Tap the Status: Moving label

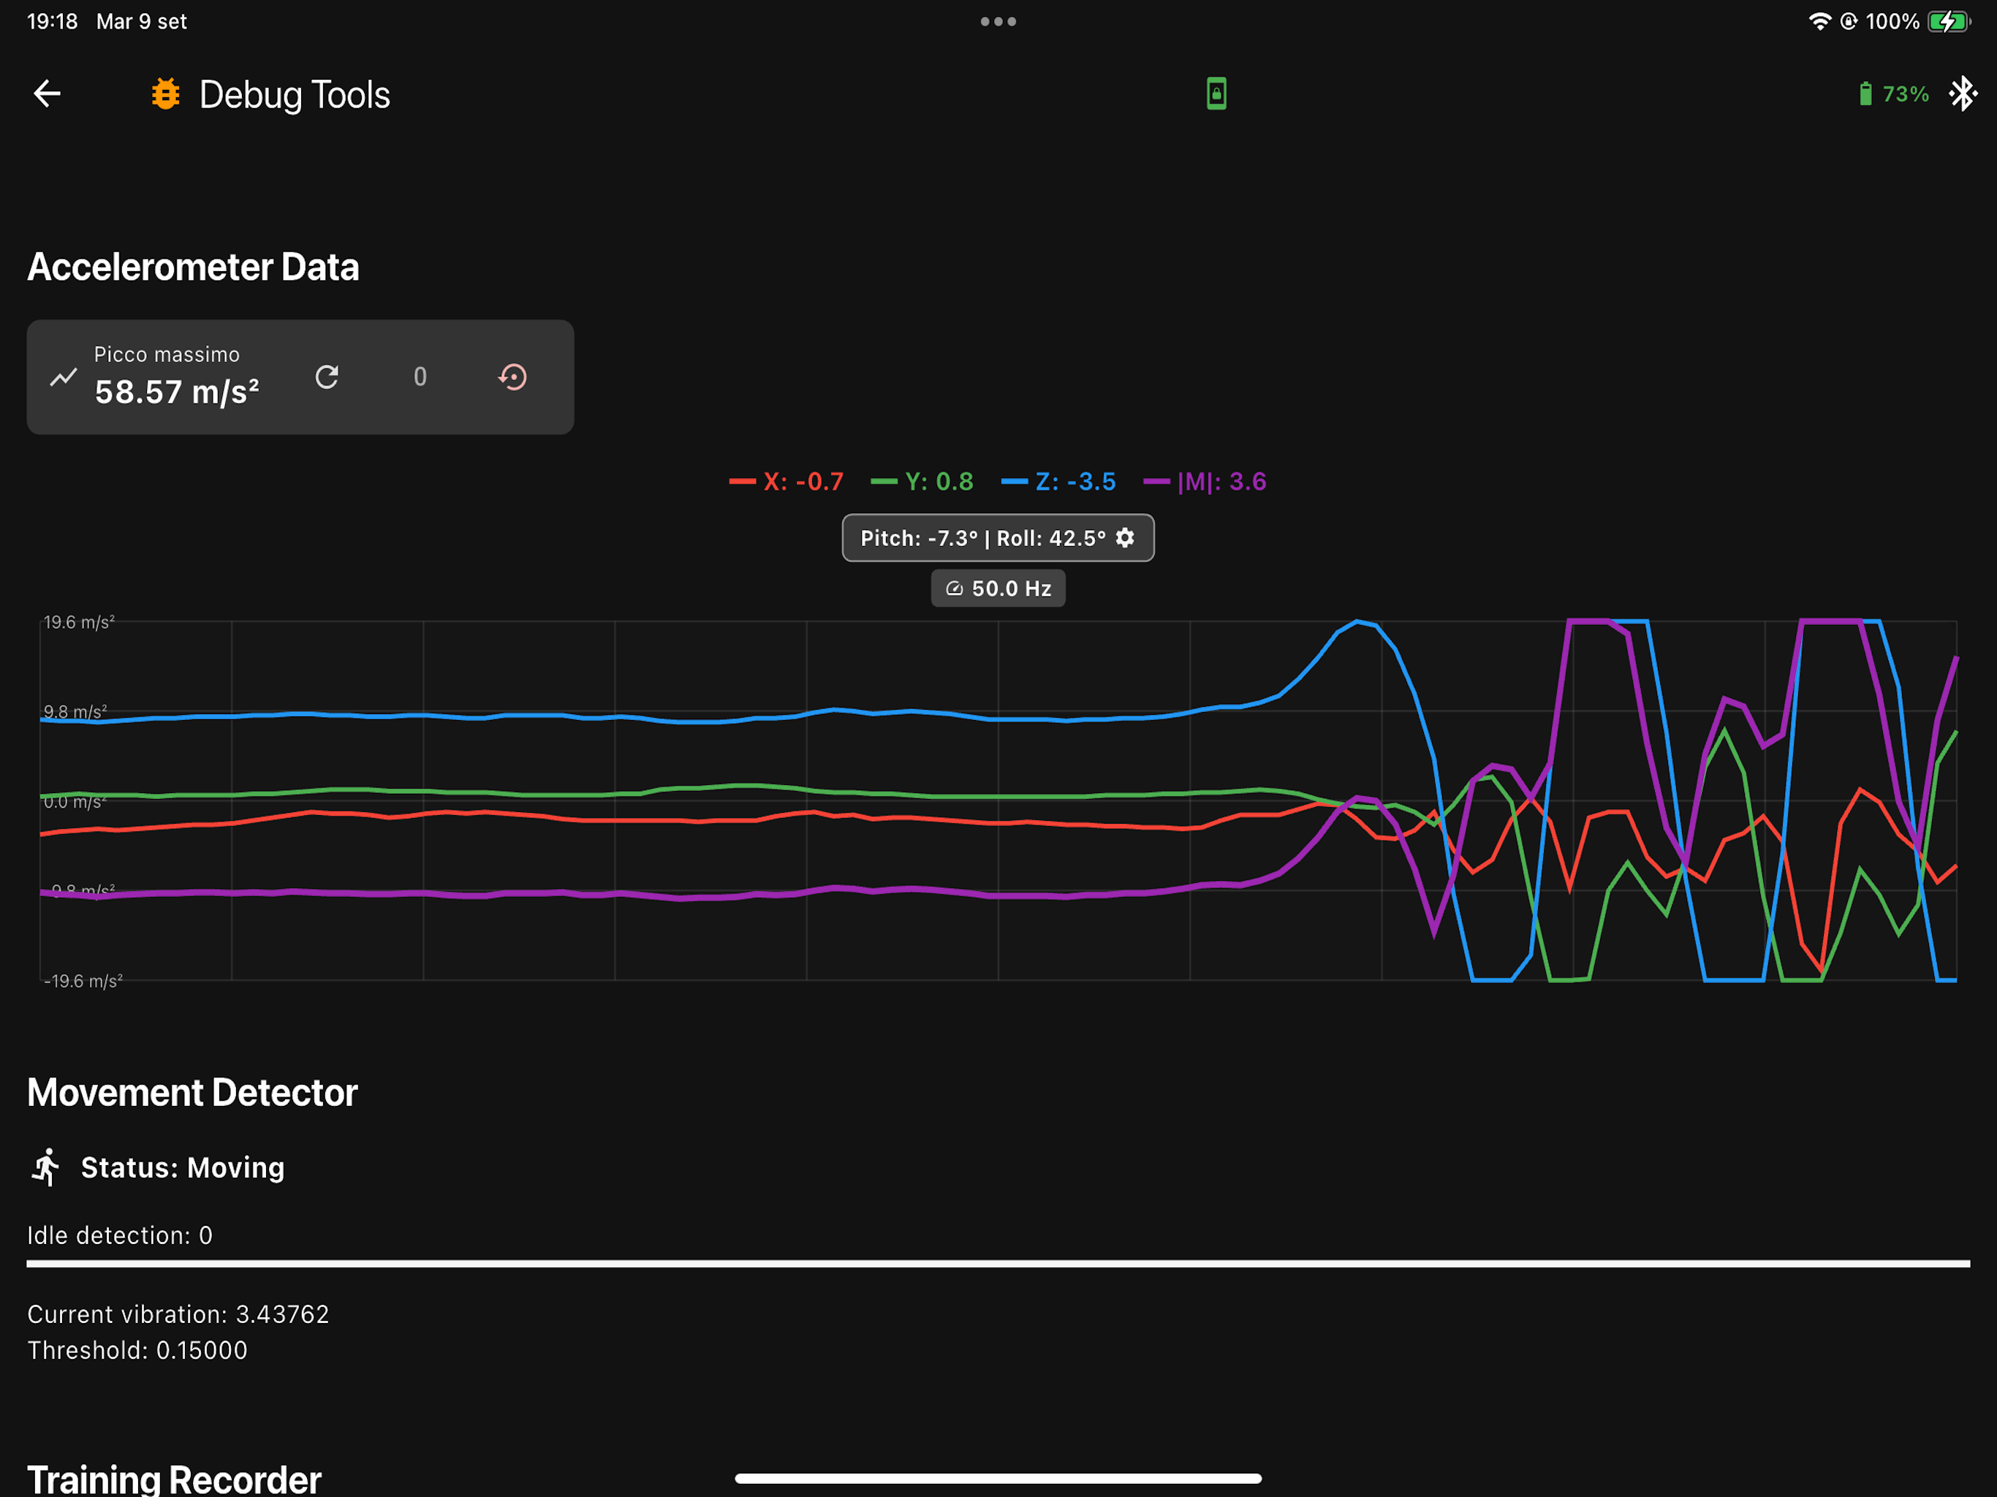click(x=183, y=1167)
